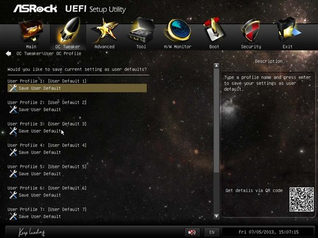Viewport: 318px width, 238px height.
Task: Select Save User Default for Profile 1
Action: coord(77,88)
